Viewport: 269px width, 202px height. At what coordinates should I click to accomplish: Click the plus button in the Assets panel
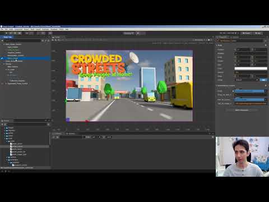click(2, 124)
